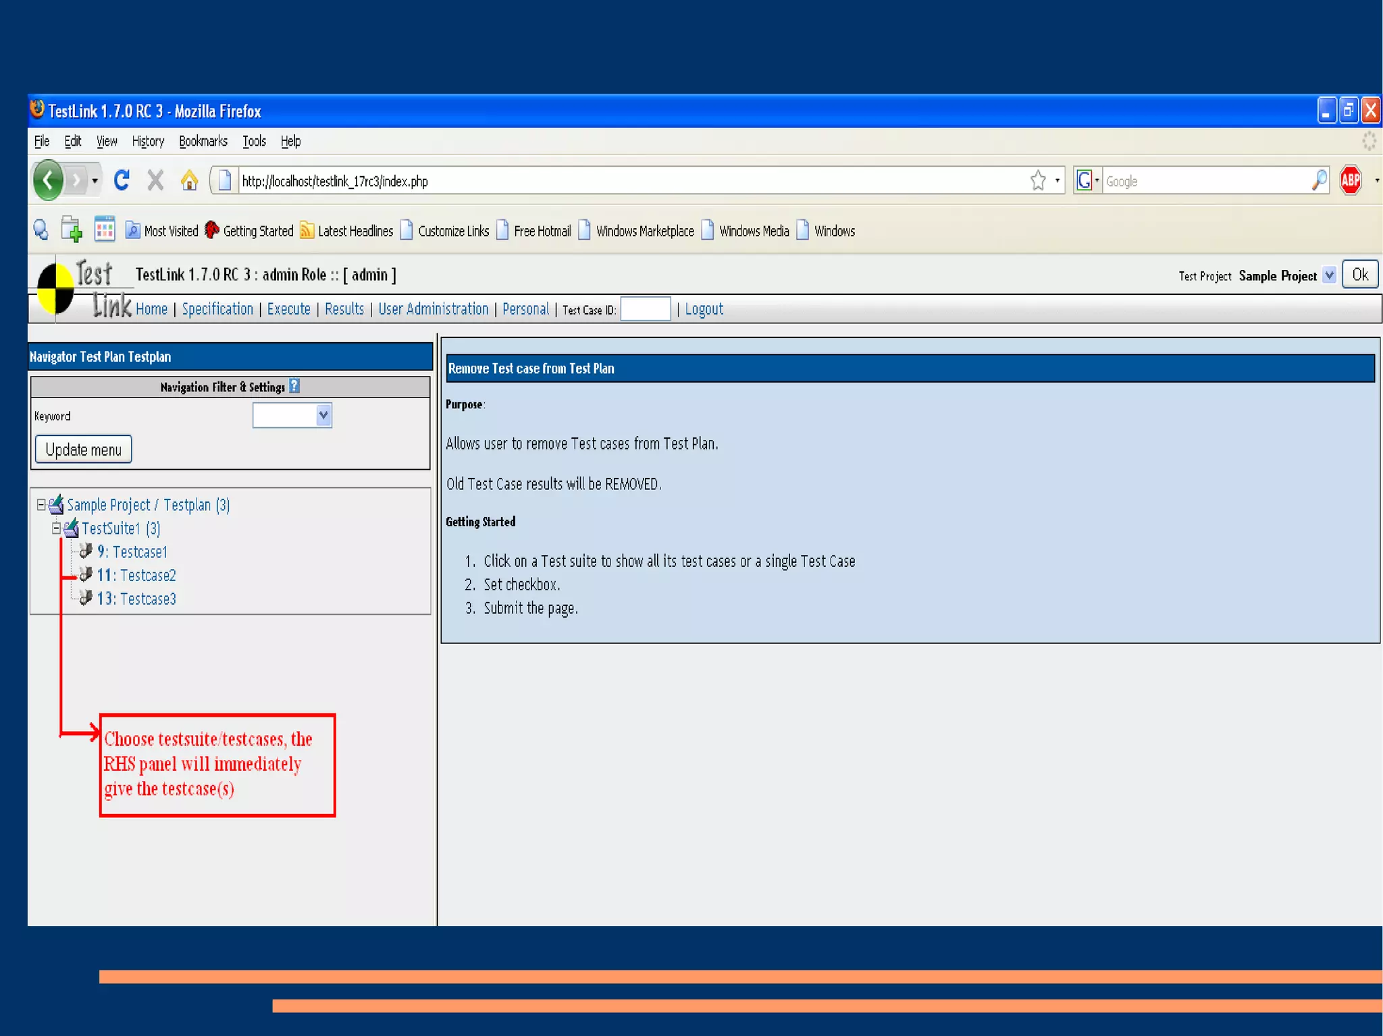Open the Adblock Plus ABP icon
Screen dimensions: 1383x1036
(1351, 180)
